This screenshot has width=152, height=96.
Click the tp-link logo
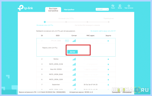pos(25,8)
